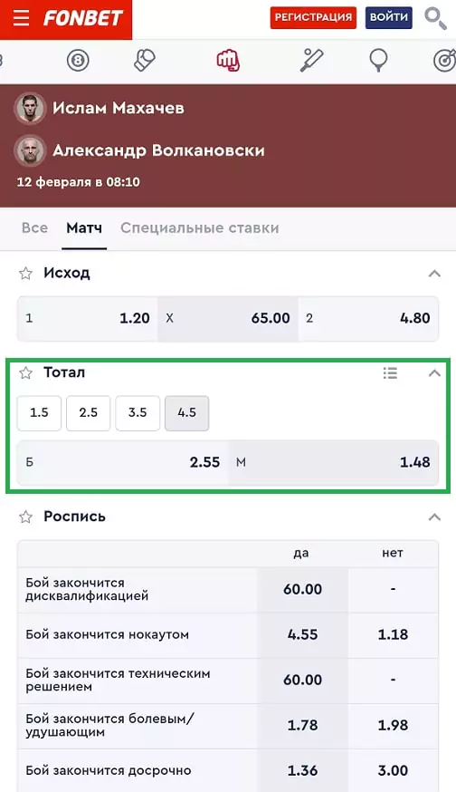
Task: Open the search magnifier icon
Action: click(435, 19)
